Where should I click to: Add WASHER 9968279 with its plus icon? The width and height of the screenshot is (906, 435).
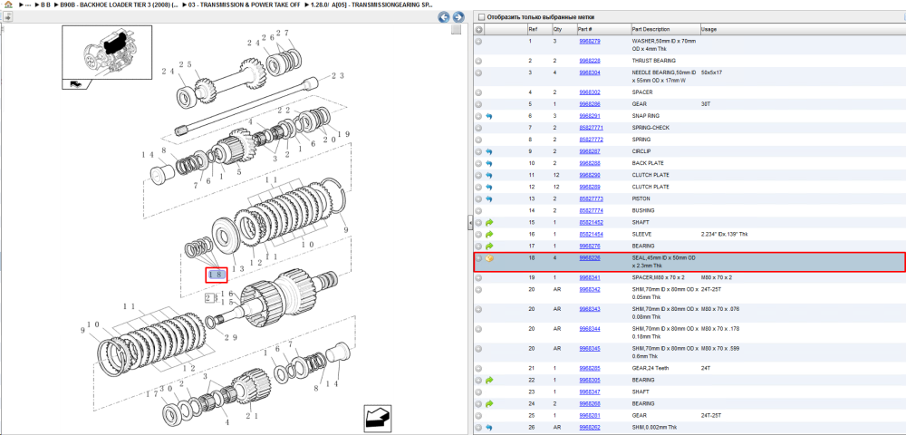pos(479,42)
